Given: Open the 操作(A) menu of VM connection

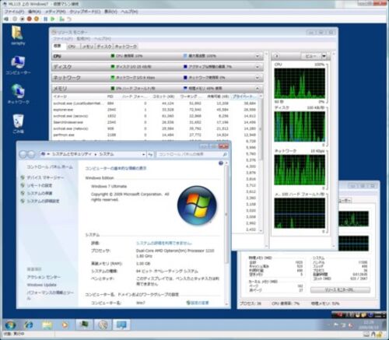Looking at the screenshot, I should click(x=34, y=12).
